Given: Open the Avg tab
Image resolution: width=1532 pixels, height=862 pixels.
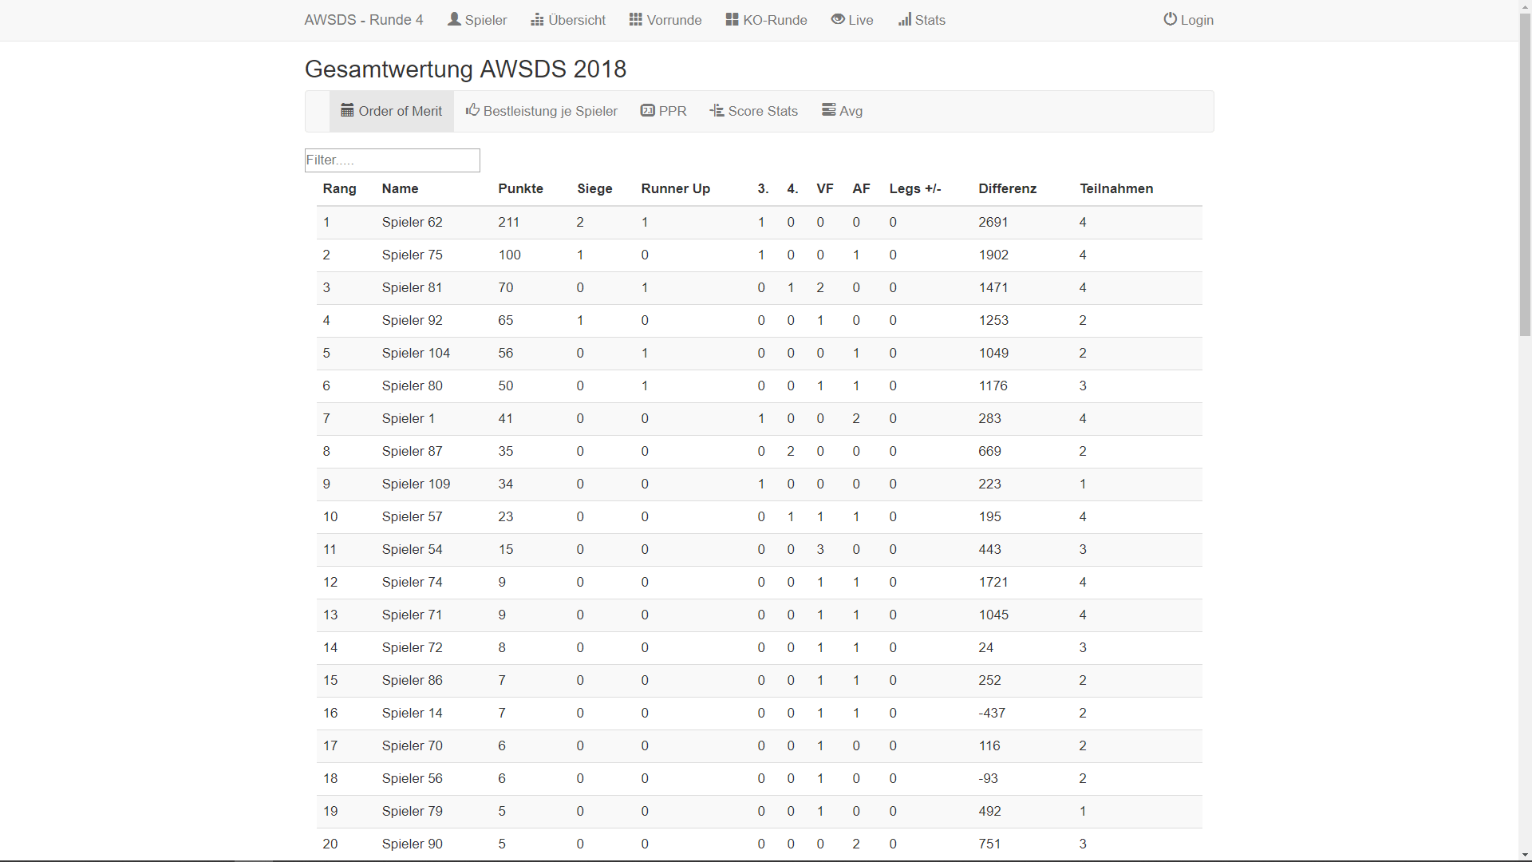Looking at the screenshot, I should point(842,111).
